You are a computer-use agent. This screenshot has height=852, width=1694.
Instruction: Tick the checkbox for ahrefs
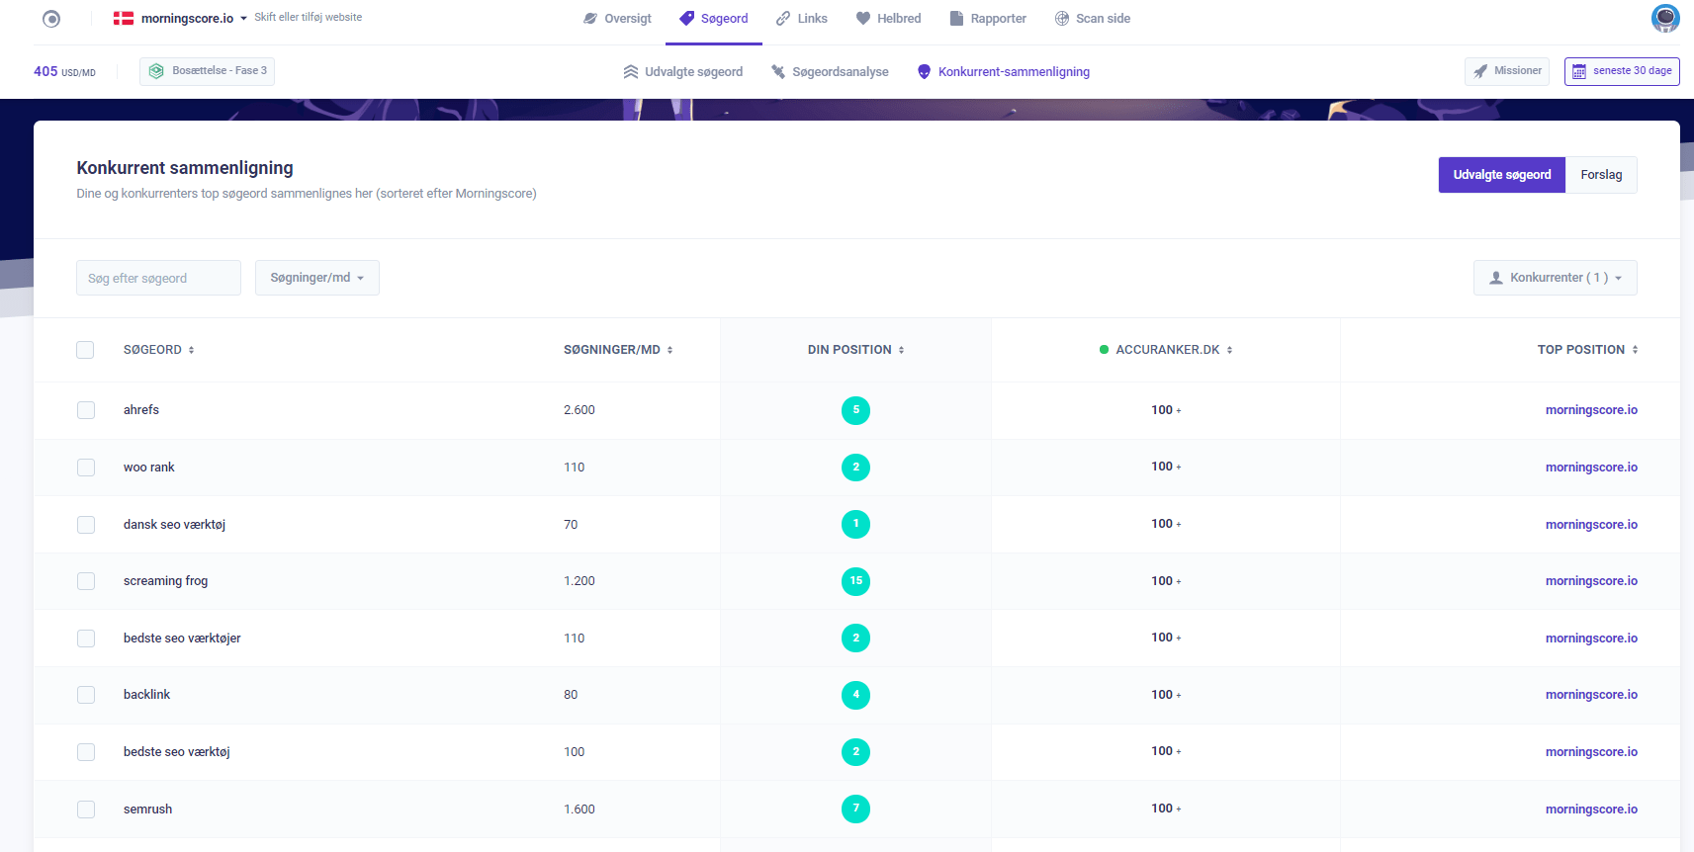pos(86,410)
